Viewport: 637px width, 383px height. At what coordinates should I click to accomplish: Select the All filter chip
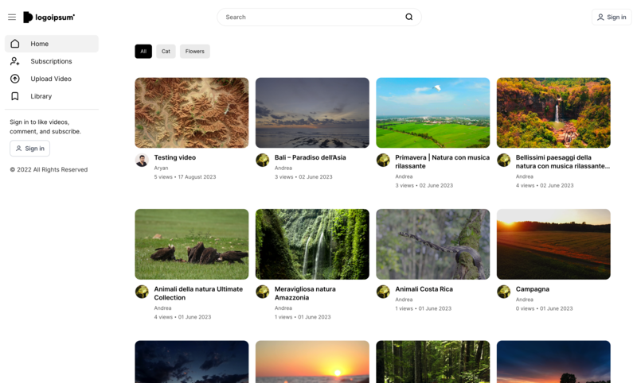(143, 52)
